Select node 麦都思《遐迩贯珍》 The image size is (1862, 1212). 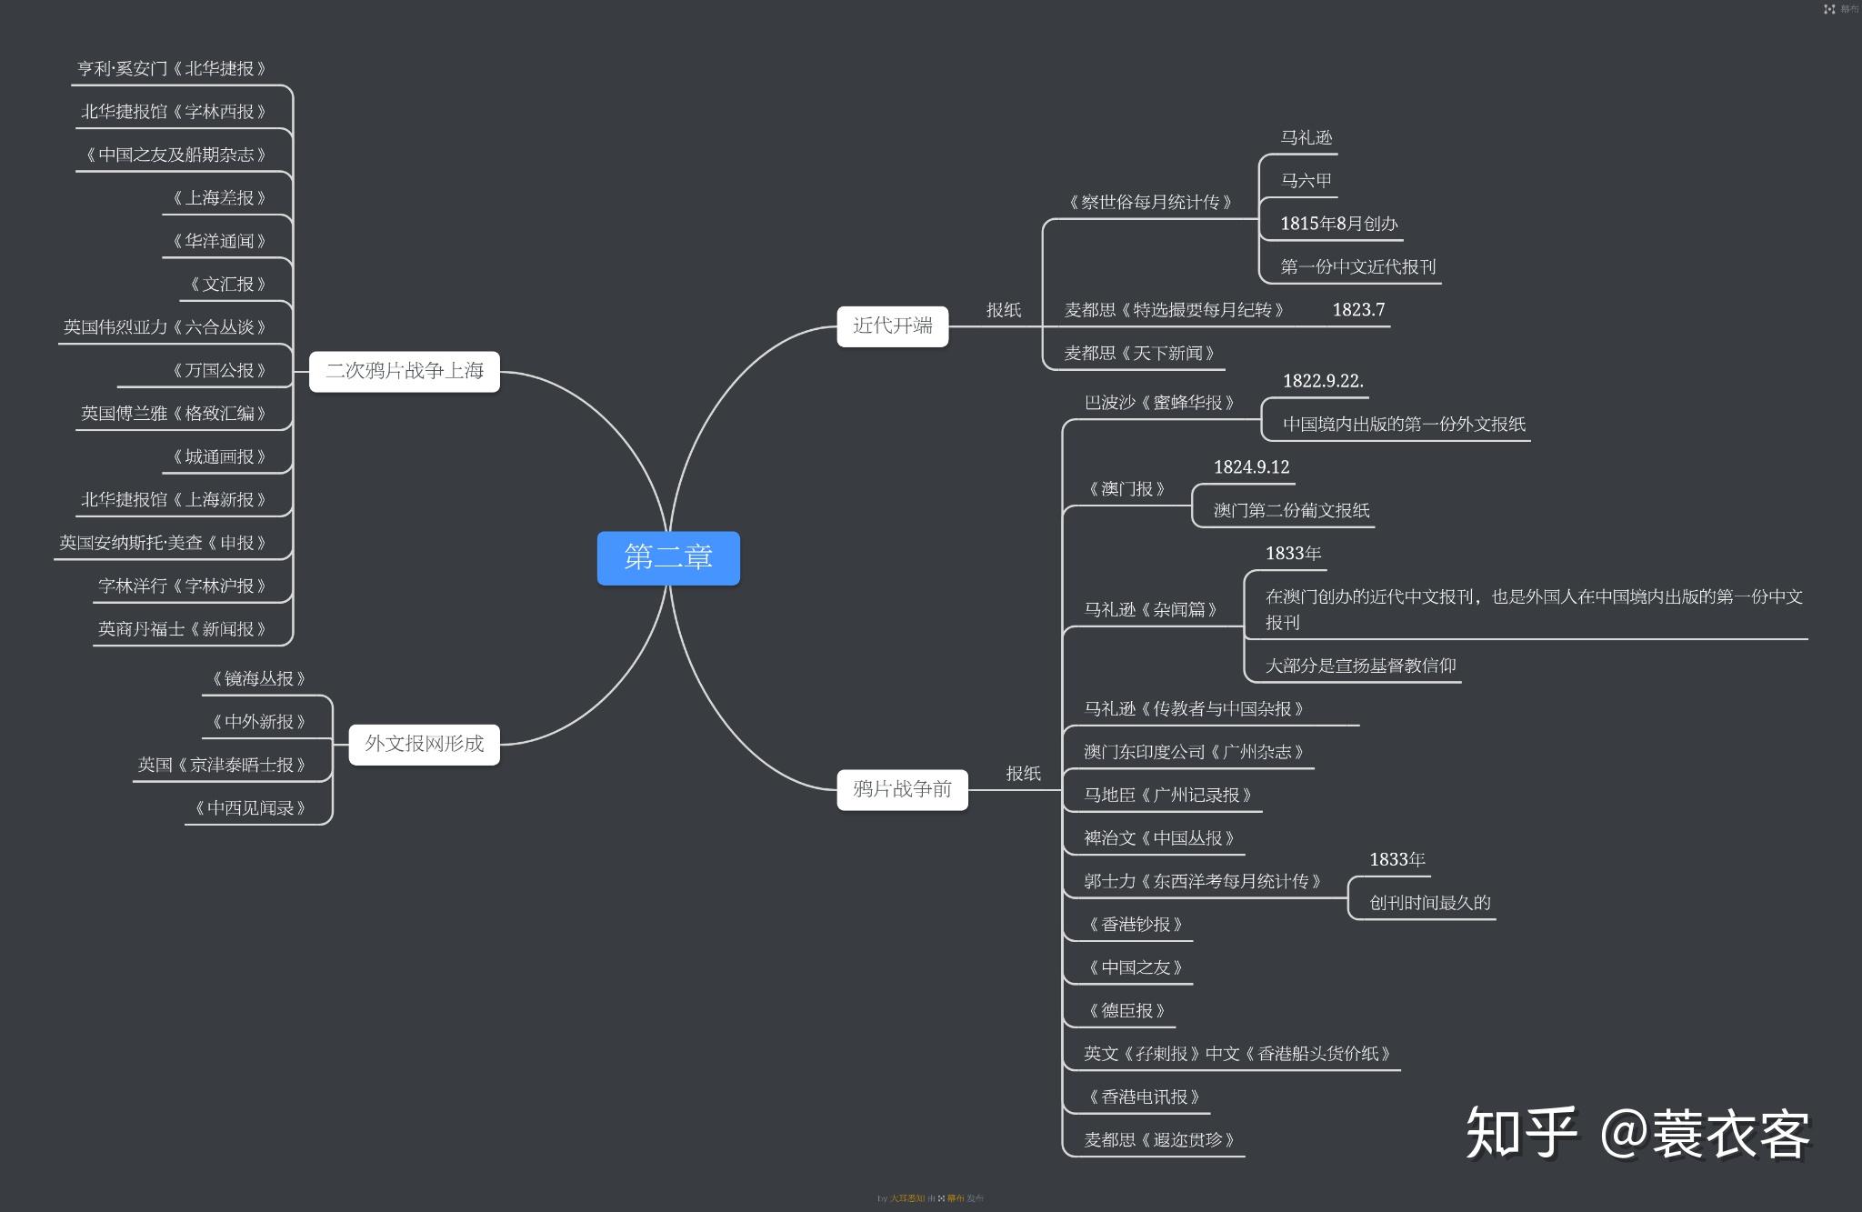pyautogui.click(x=1161, y=1140)
